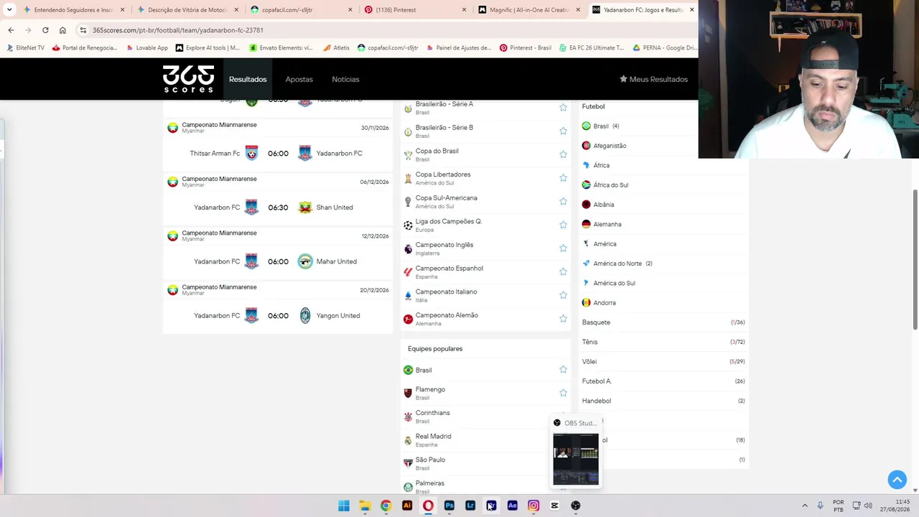
Task: Expand África do Sul in the country list
Action: 664,185
